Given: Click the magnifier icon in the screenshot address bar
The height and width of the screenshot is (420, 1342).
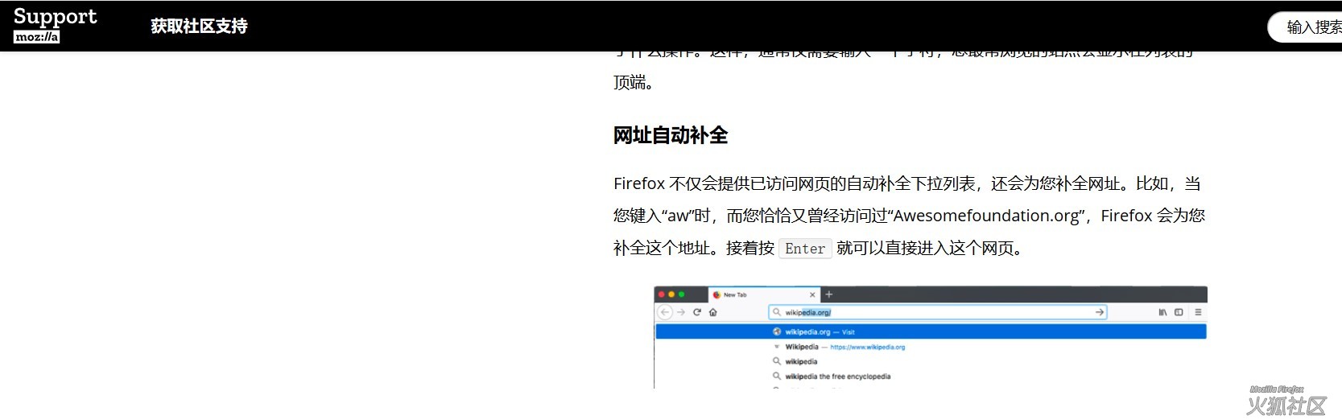Looking at the screenshot, I should point(777,312).
